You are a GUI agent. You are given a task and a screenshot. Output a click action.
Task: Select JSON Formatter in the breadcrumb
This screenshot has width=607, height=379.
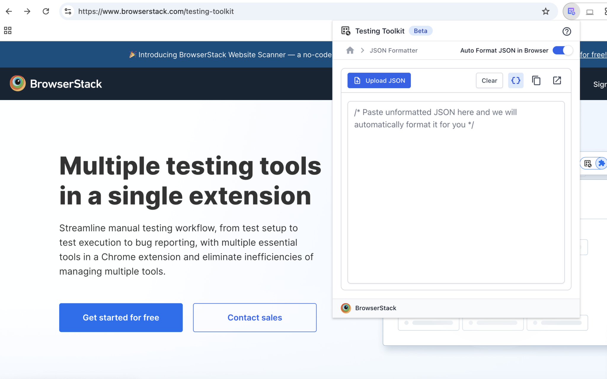pyautogui.click(x=393, y=50)
